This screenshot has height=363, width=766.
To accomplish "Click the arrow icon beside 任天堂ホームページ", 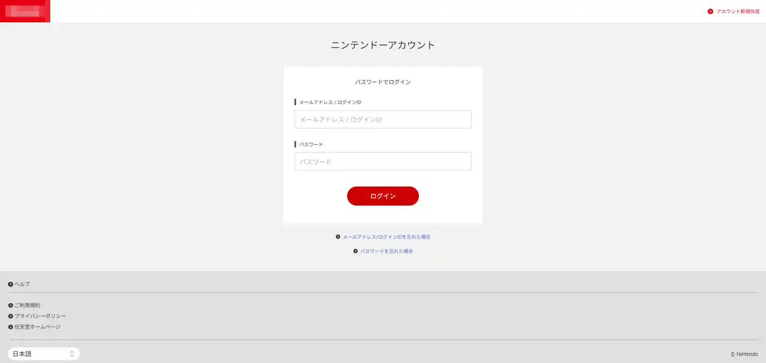I will click(11, 327).
